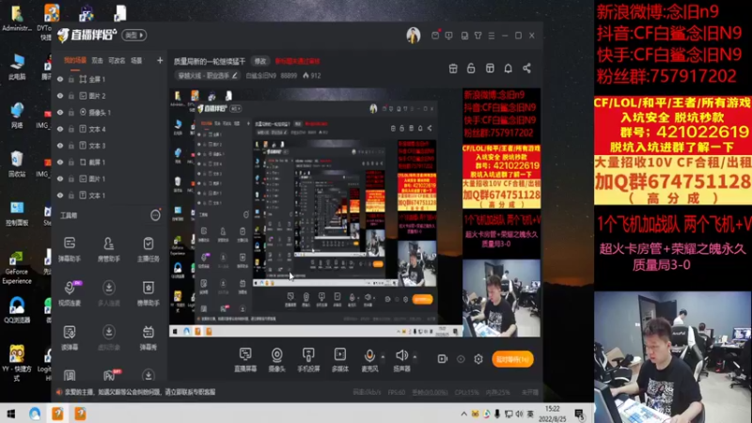This screenshot has height=423, width=752.
Task: Add a new scene with plus button
Action: coord(160,60)
